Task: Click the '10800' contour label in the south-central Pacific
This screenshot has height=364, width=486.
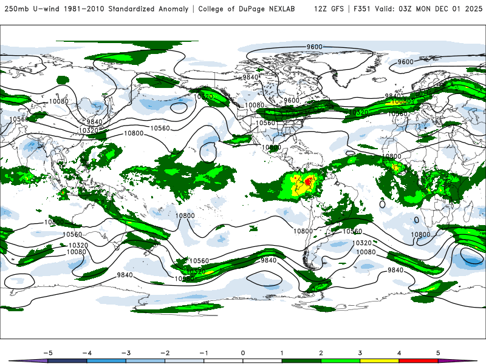Action: pyautogui.click(x=185, y=216)
